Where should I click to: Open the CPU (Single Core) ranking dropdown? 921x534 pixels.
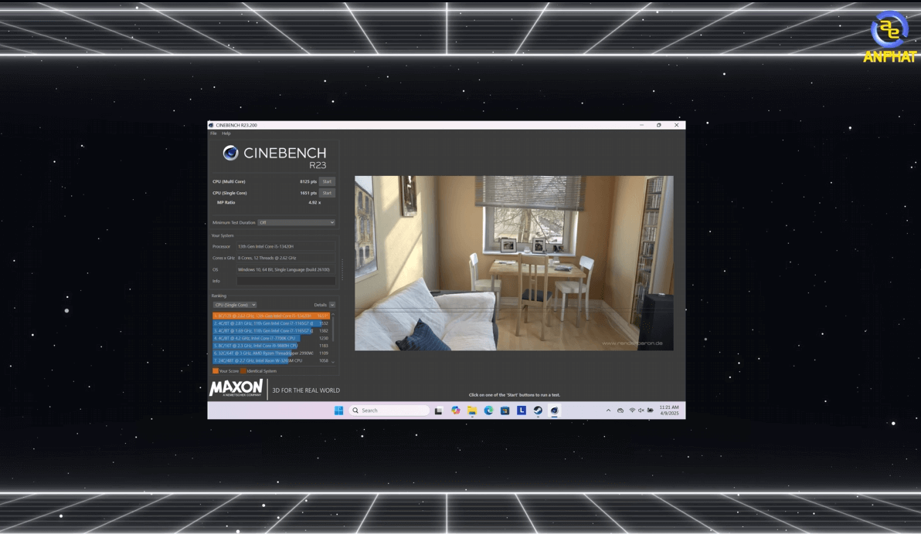point(235,305)
